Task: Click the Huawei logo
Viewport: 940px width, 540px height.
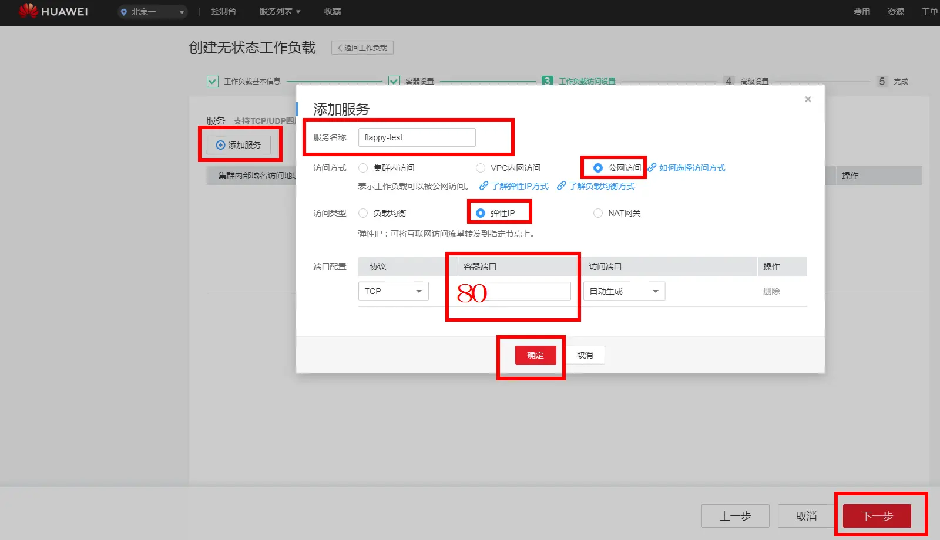Action: [53, 11]
